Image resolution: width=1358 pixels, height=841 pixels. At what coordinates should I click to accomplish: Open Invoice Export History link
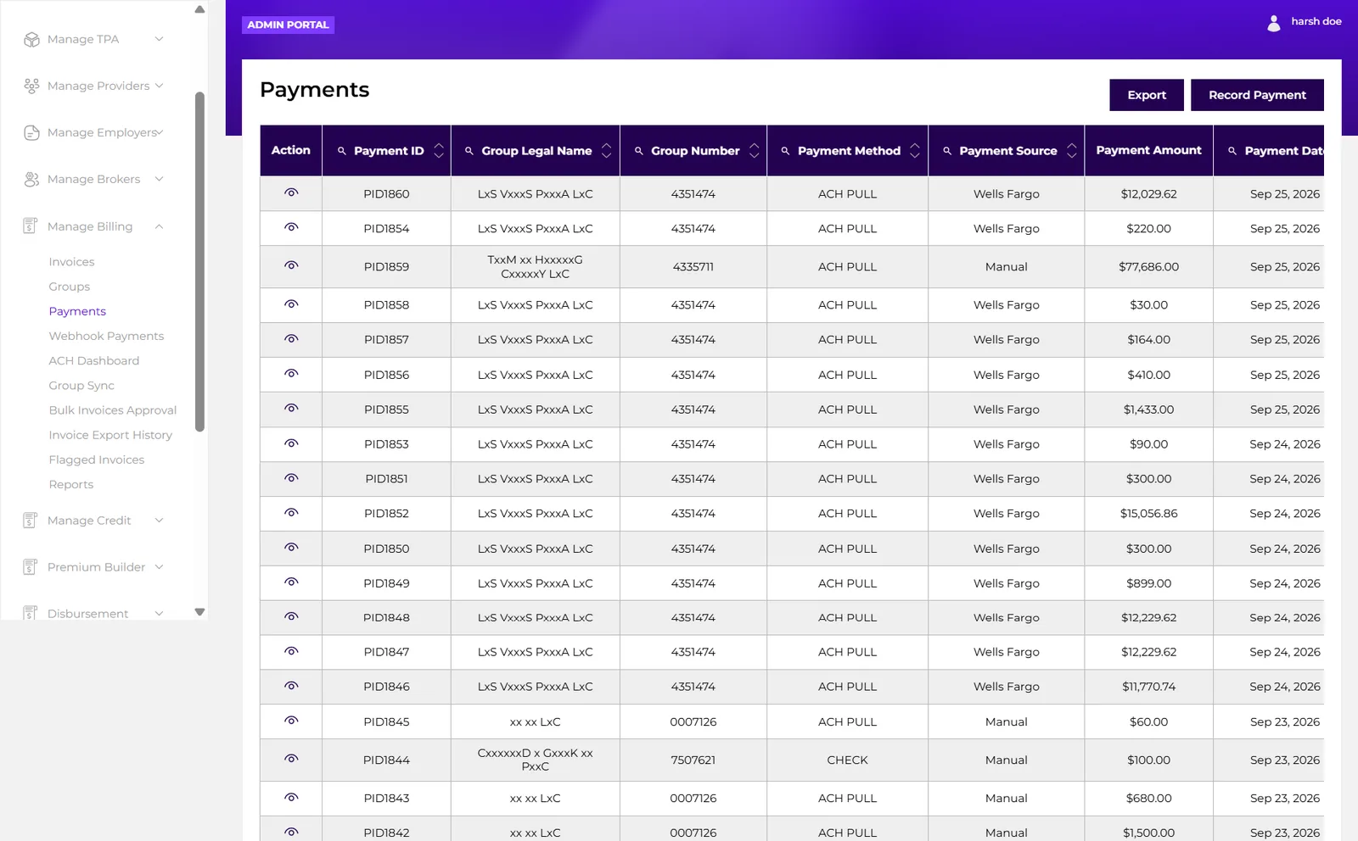click(x=110, y=435)
